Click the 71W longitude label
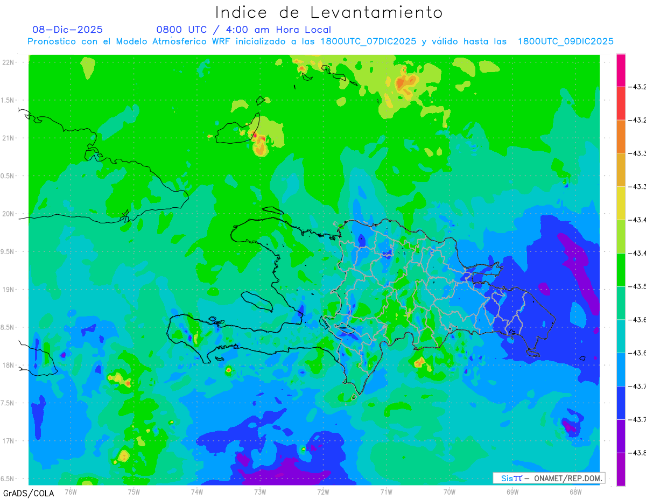Image resolution: width=646 pixels, height=499 pixels. click(x=386, y=491)
